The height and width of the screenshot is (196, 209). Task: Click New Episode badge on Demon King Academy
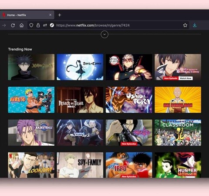pos(171,78)
